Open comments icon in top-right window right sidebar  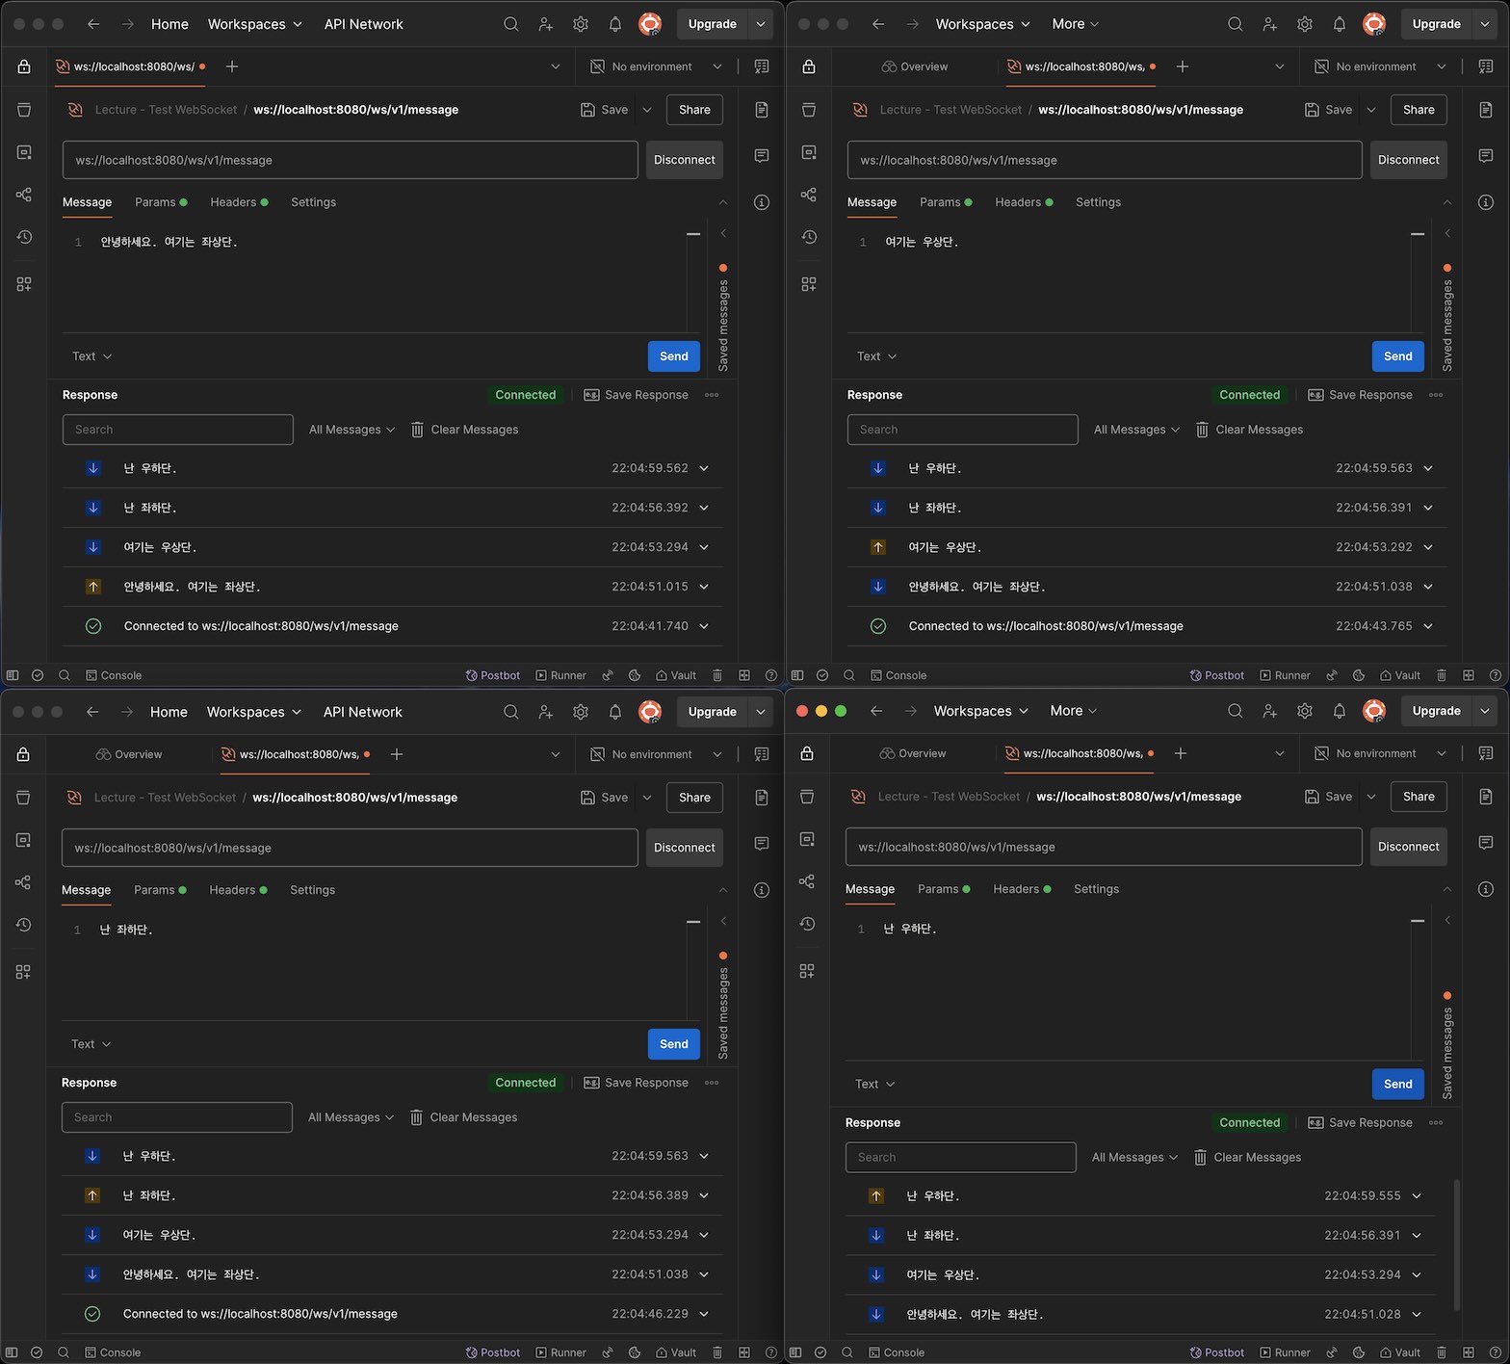pyautogui.click(x=1486, y=155)
